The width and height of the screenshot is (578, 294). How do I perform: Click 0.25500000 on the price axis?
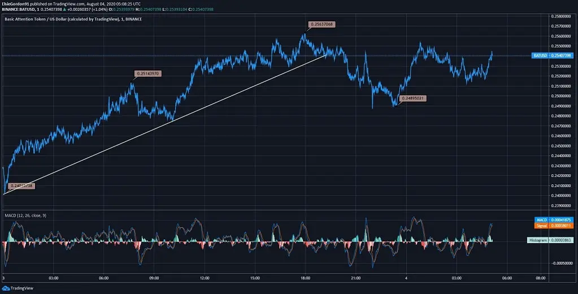[561, 46]
